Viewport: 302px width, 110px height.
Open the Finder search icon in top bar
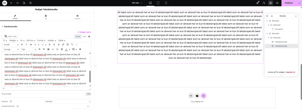(264, 3)
